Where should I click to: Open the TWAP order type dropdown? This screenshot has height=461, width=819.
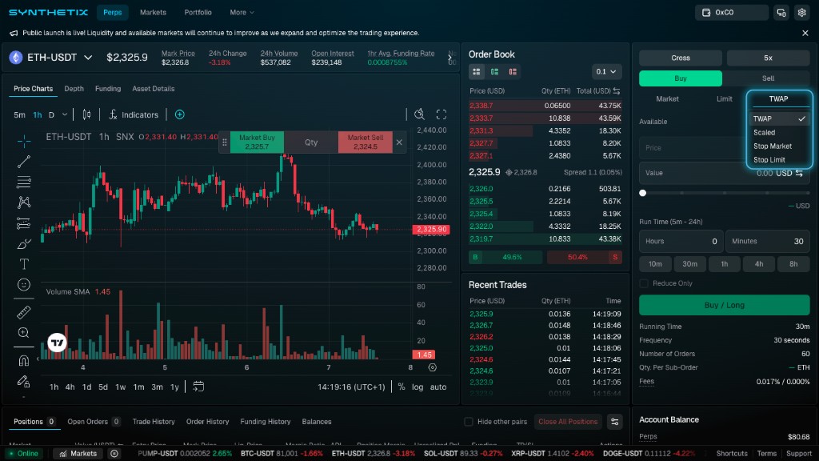click(x=778, y=98)
